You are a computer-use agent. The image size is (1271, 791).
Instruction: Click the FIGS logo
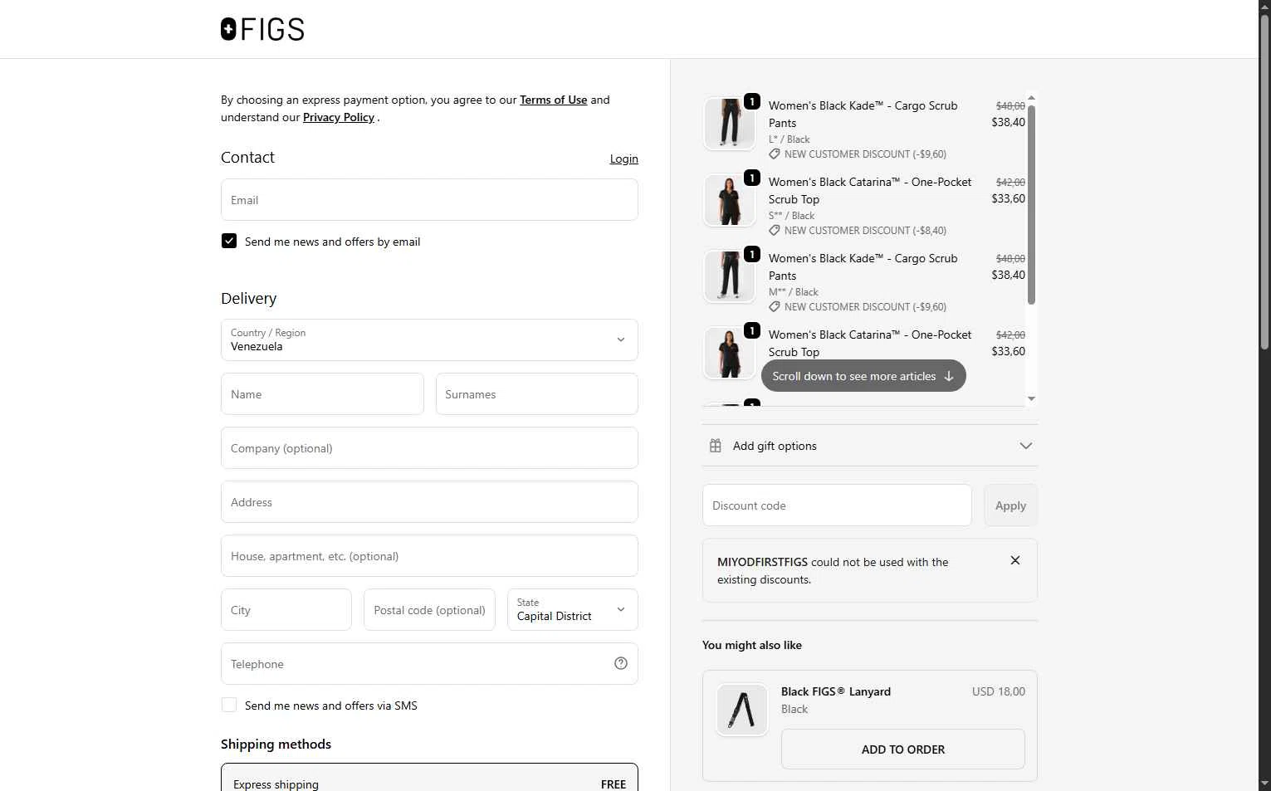262,30
